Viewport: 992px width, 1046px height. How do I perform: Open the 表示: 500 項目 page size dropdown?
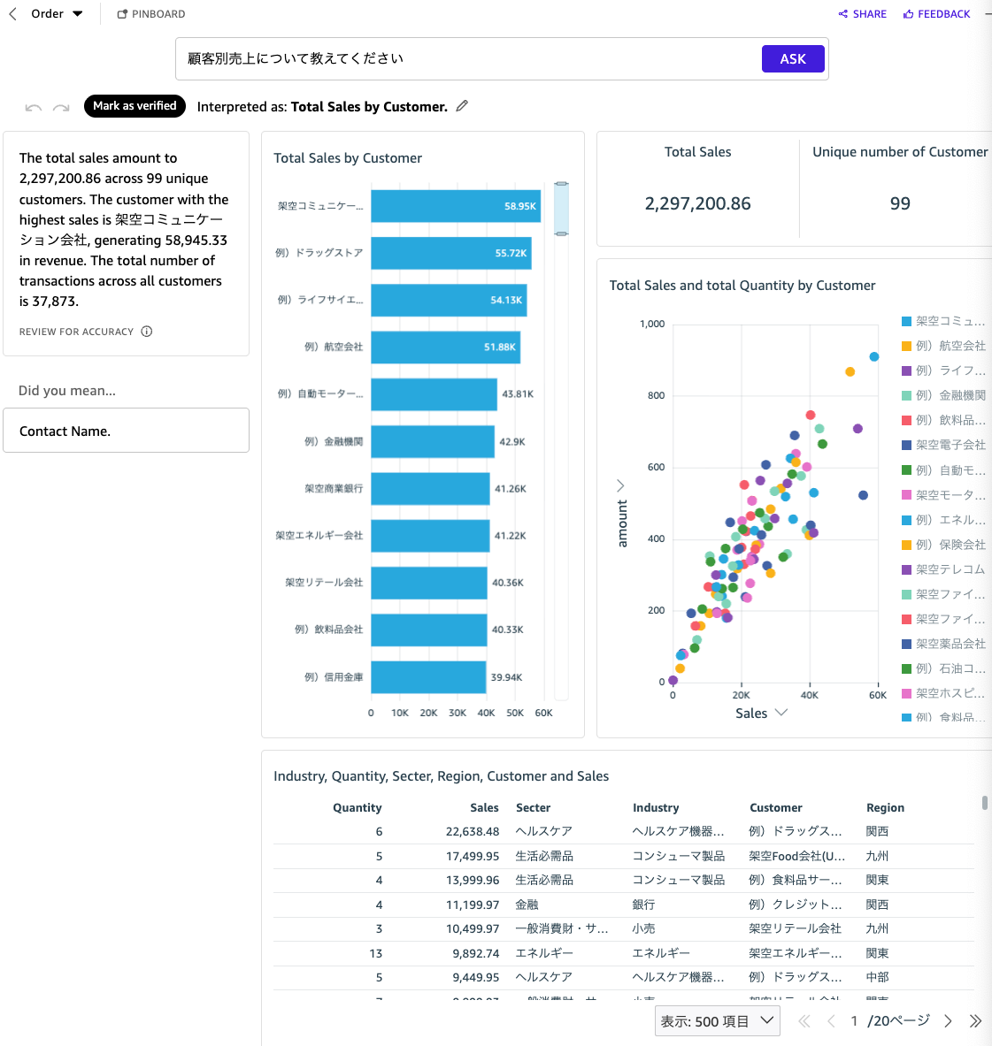click(717, 1020)
